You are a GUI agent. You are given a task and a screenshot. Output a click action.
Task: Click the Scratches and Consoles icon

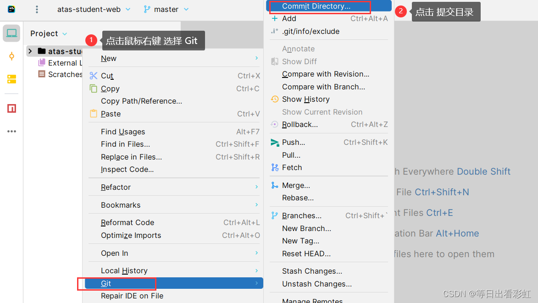click(x=42, y=74)
